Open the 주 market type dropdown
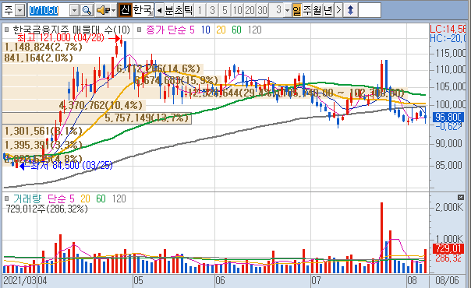The image size is (471, 288). 19,10
